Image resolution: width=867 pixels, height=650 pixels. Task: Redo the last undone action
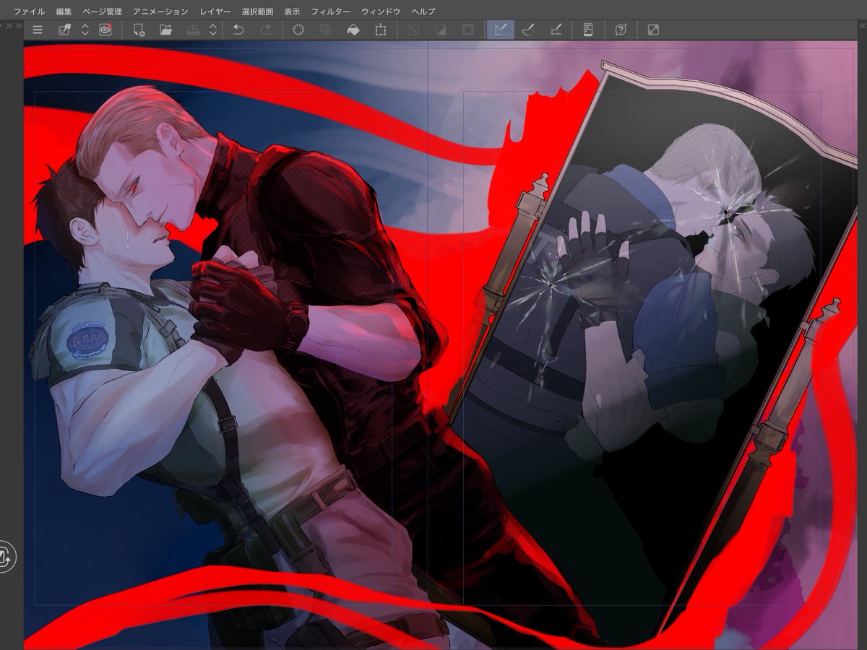click(x=265, y=30)
